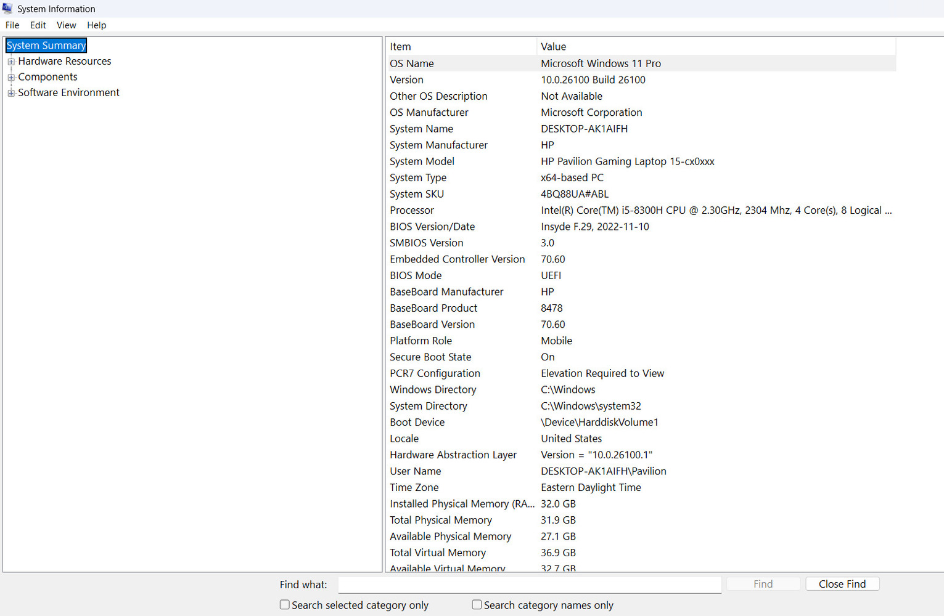This screenshot has width=944, height=616.
Task: Select the BaseBoard Product row
Action: coord(641,308)
